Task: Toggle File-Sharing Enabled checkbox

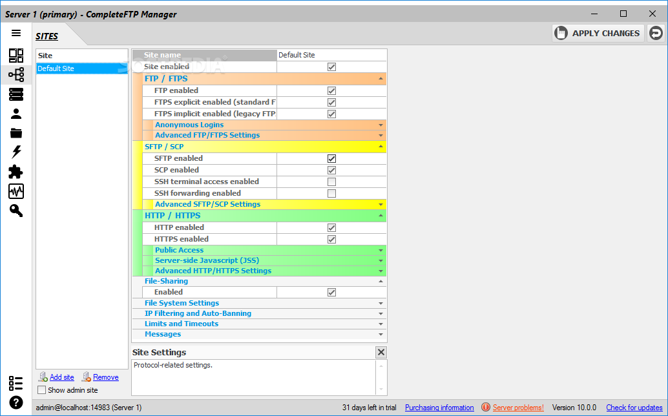Action: (x=331, y=292)
